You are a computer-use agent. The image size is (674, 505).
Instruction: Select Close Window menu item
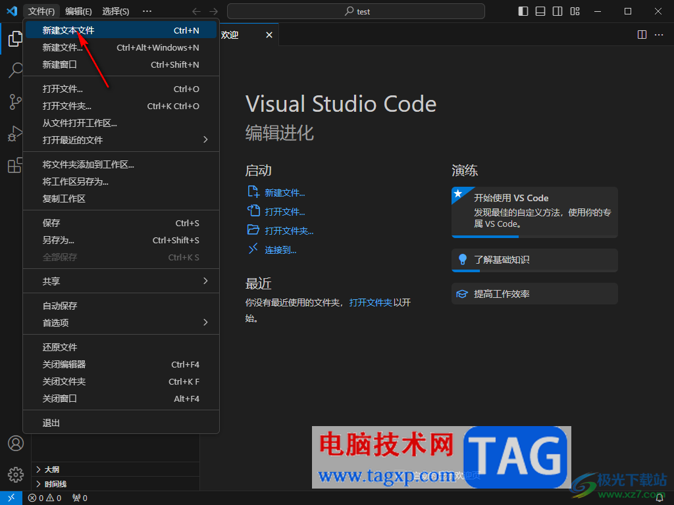coord(121,399)
